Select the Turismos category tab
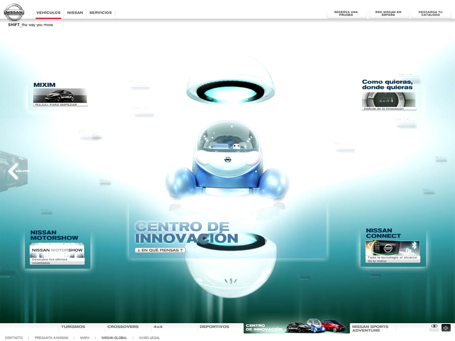 [x=73, y=327]
